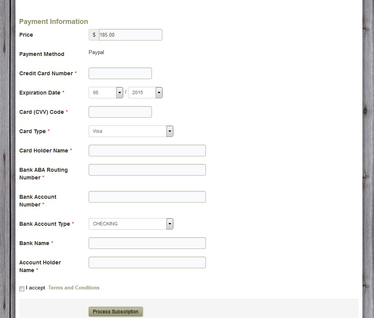
Task: Focus the Account Holder Name field
Action: (147, 262)
